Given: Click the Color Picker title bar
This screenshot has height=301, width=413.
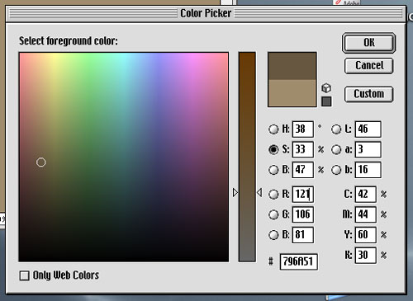Looking at the screenshot, I should pyautogui.click(x=206, y=13).
